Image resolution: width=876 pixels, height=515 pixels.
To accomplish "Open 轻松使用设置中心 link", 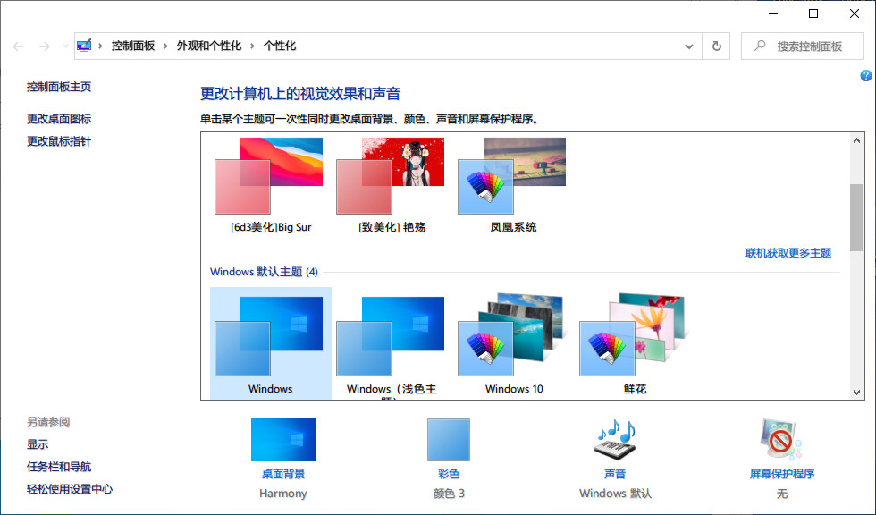I will [70, 489].
